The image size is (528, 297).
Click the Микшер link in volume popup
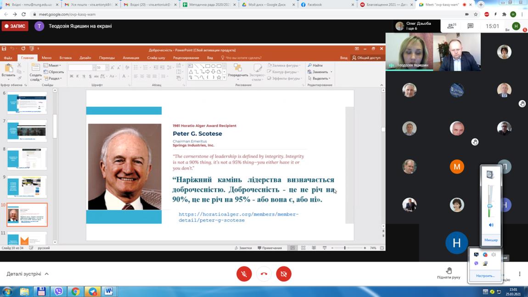point(491,240)
